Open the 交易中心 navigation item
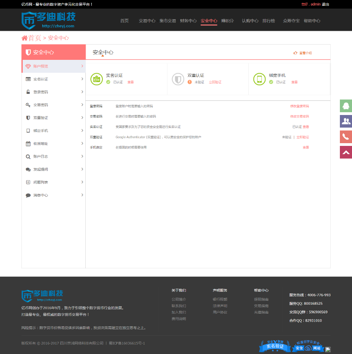The width and height of the screenshot is (352, 354). pyautogui.click(x=147, y=21)
